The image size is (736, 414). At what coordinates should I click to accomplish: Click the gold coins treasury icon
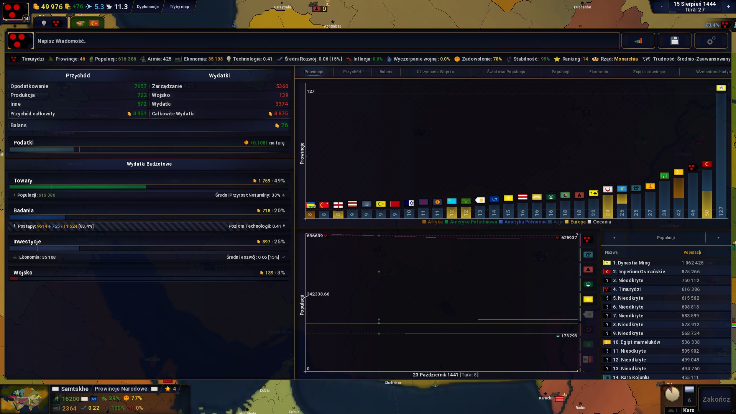36,7
